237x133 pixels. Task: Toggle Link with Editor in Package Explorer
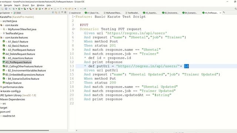[56, 13]
